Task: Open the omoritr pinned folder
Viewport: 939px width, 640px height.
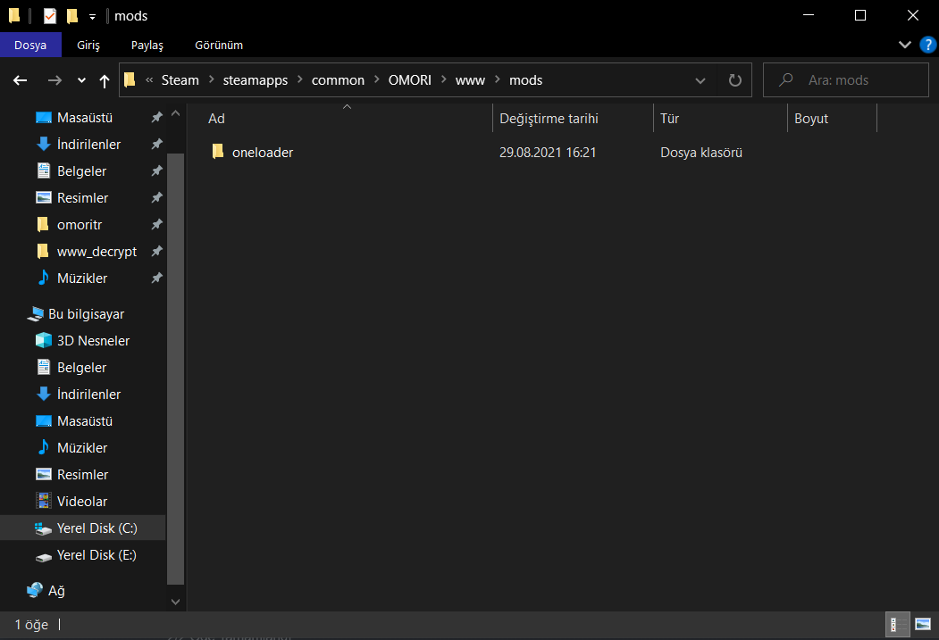Action: coord(79,225)
